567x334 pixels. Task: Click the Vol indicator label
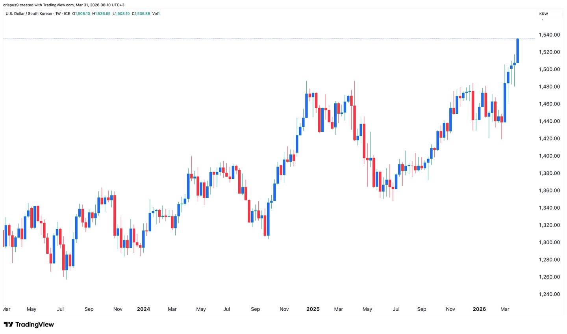(155, 14)
